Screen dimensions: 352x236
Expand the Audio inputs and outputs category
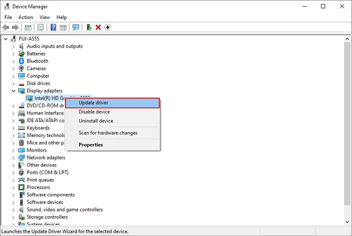[x=14, y=47]
